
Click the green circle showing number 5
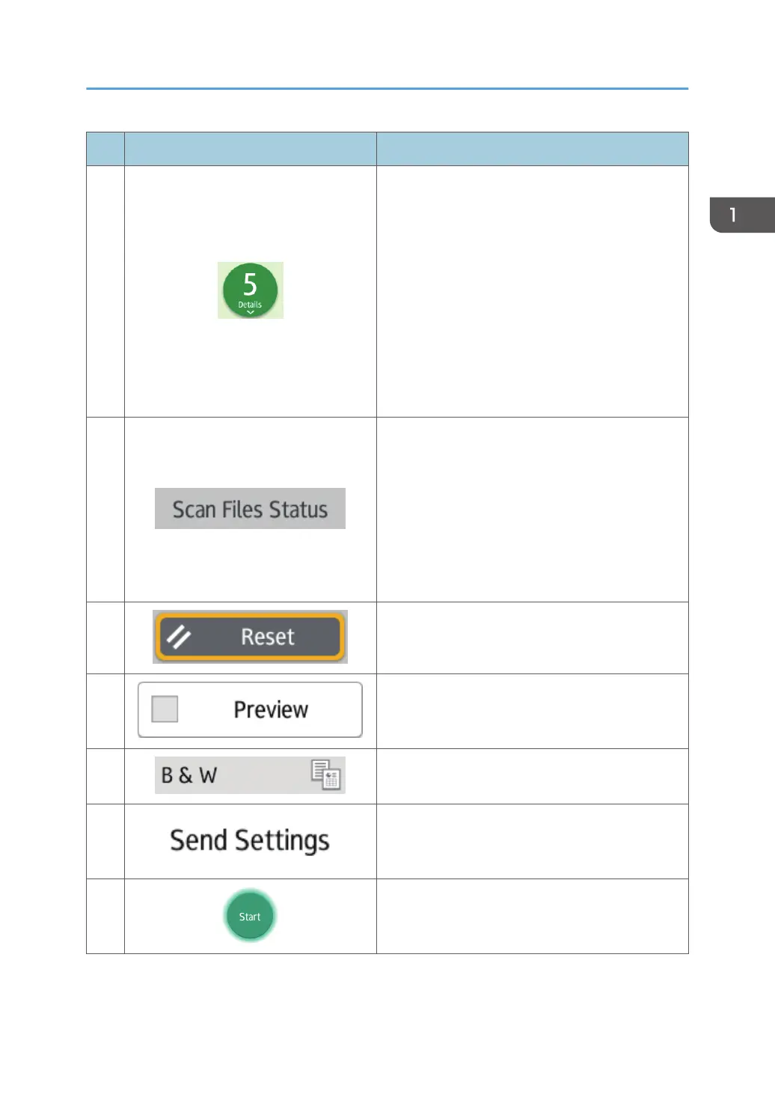tap(250, 284)
